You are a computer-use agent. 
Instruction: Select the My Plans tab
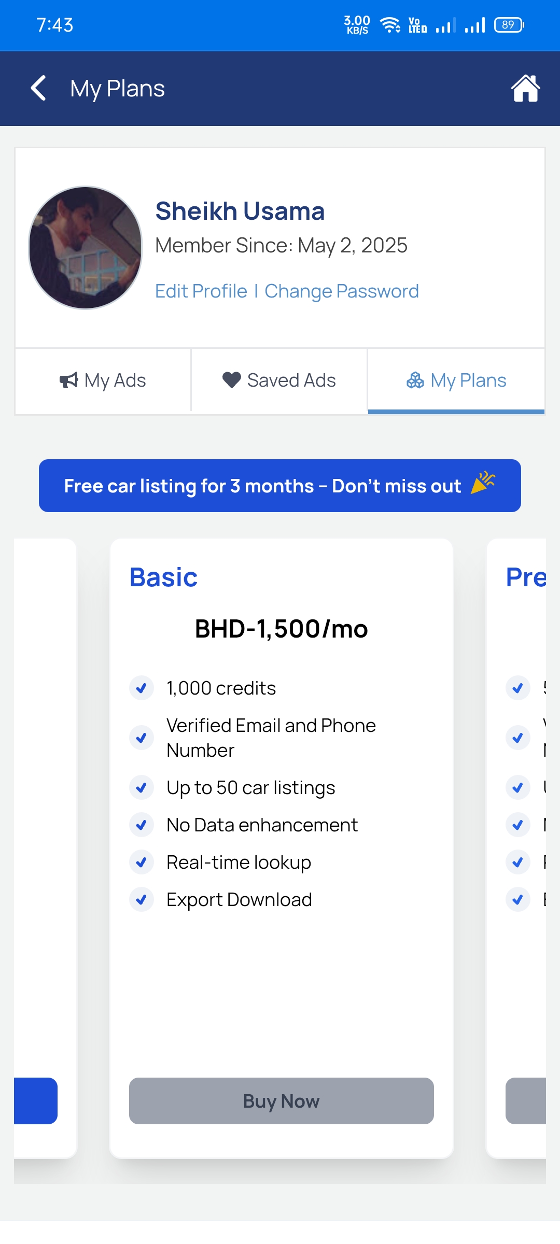tap(456, 381)
